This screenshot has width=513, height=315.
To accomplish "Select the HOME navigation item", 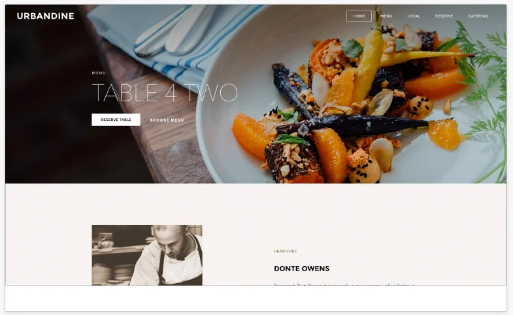I will coord(359,16).
